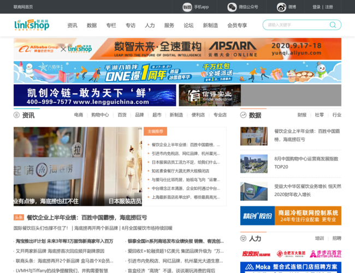Click the 数据 section chart icon
Viewport: 355px width, 273px height.
243,115
